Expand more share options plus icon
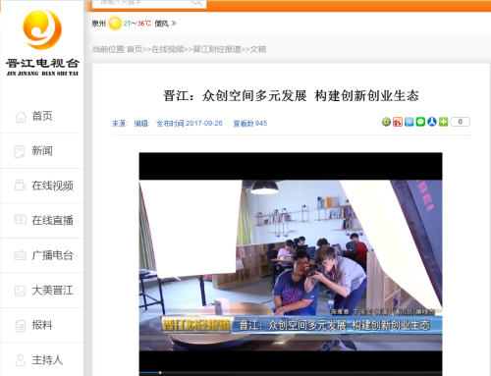The height and width of the screenshot is (376, 491). point(443,122)
